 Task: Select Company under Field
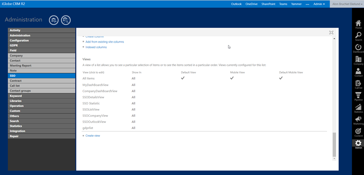tap(41, 55)
